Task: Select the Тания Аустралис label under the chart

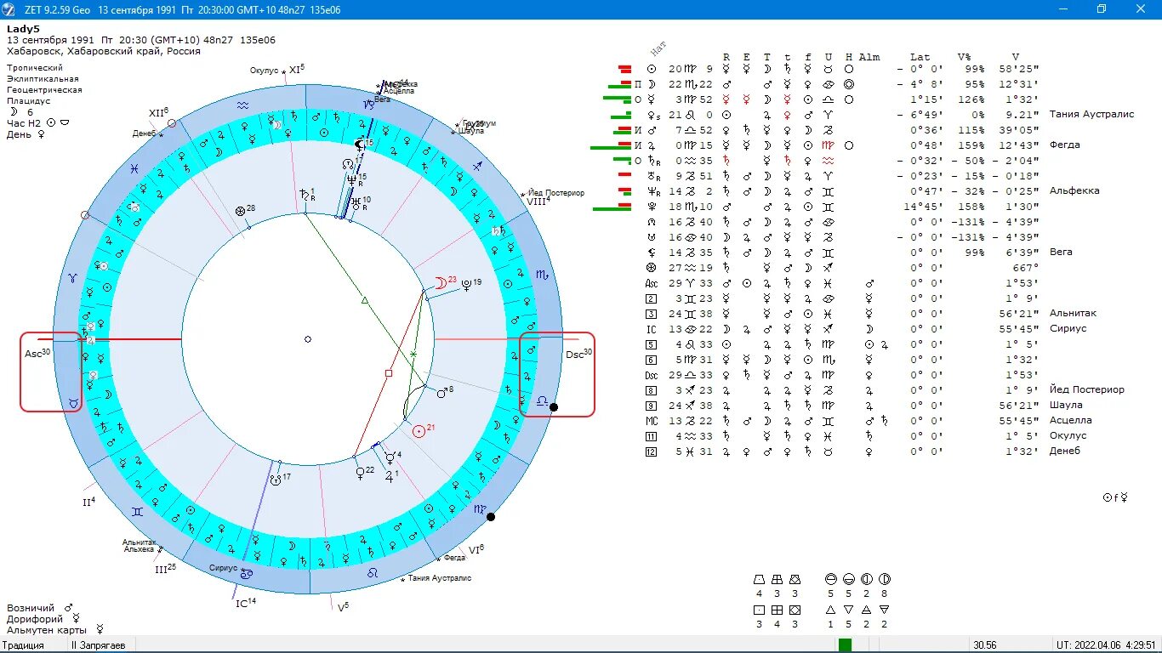Action: coord(439,578)
